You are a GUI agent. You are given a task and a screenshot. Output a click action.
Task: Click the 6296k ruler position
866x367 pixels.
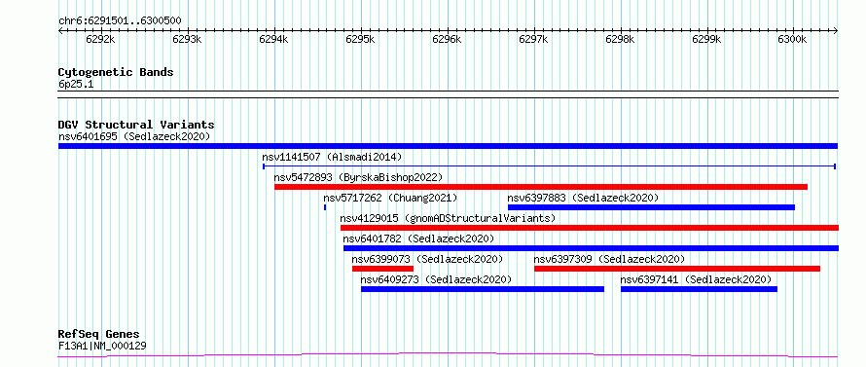pos(447,39)
